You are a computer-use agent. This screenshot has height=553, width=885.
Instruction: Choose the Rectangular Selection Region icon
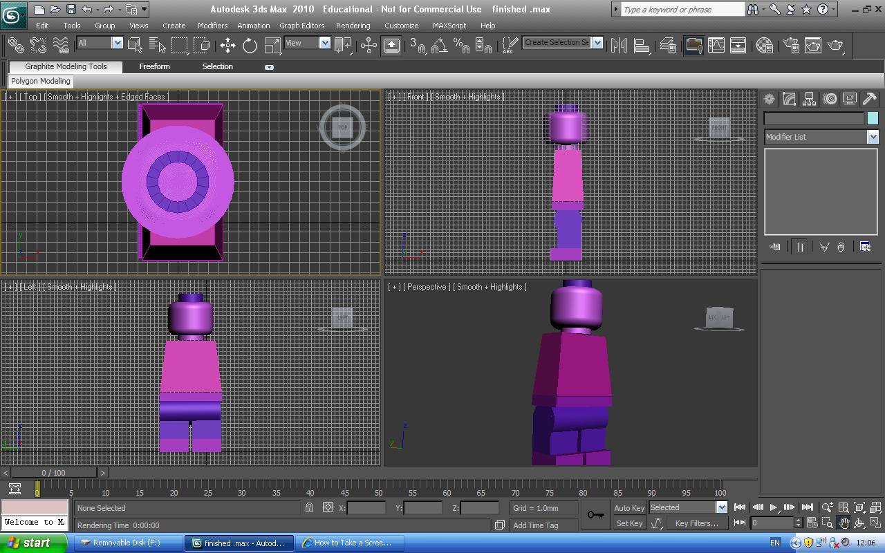coord(180,46)
